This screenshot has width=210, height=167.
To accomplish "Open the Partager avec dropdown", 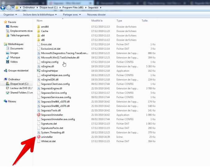I will pyautogui.click(x=72, y=15).
